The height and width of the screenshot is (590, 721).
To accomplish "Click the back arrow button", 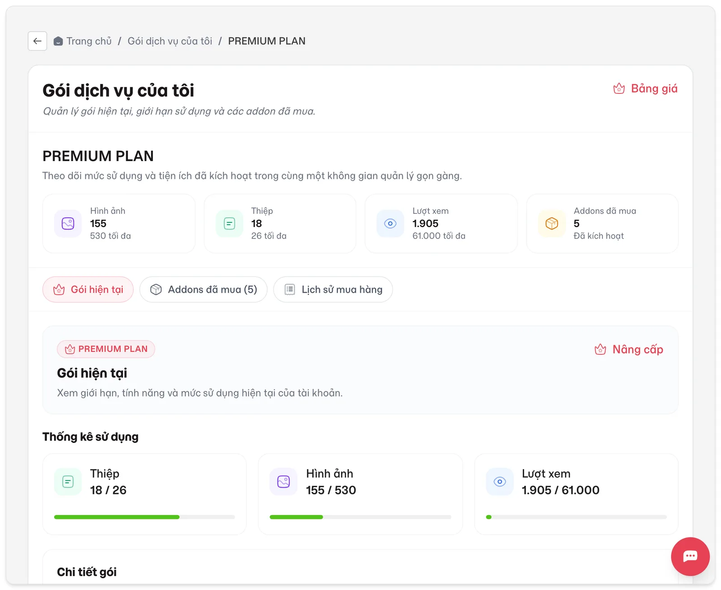I will click(x=37, y=41).
